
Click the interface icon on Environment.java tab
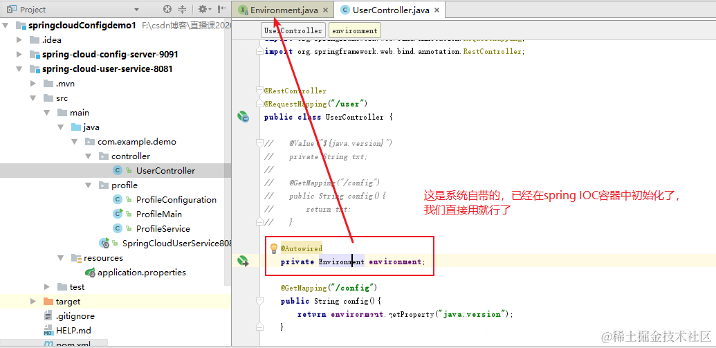244,10
